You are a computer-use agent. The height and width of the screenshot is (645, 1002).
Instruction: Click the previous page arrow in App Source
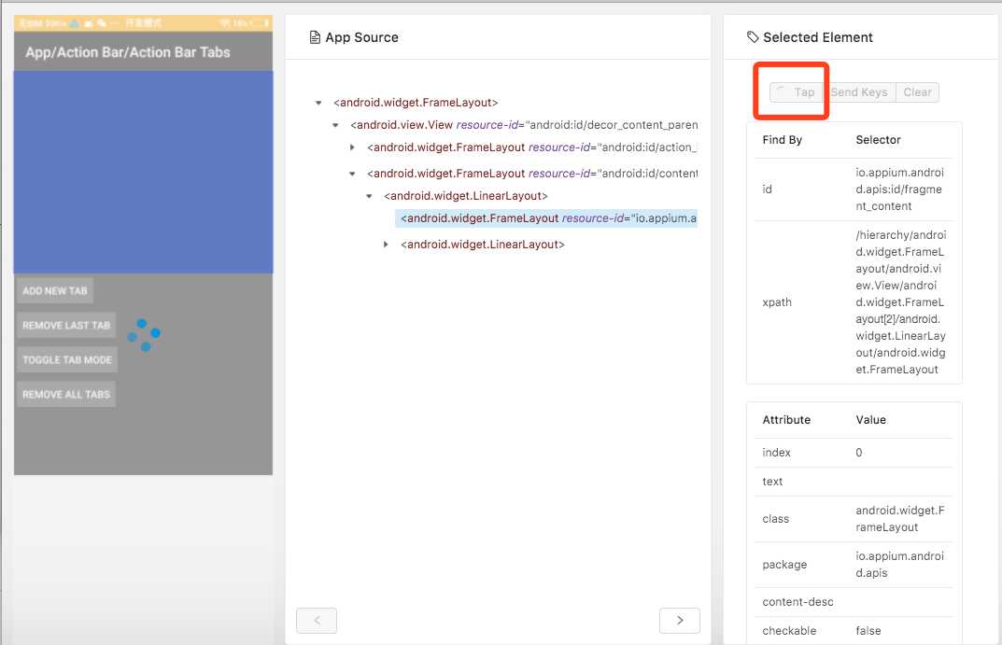(317, 620)
